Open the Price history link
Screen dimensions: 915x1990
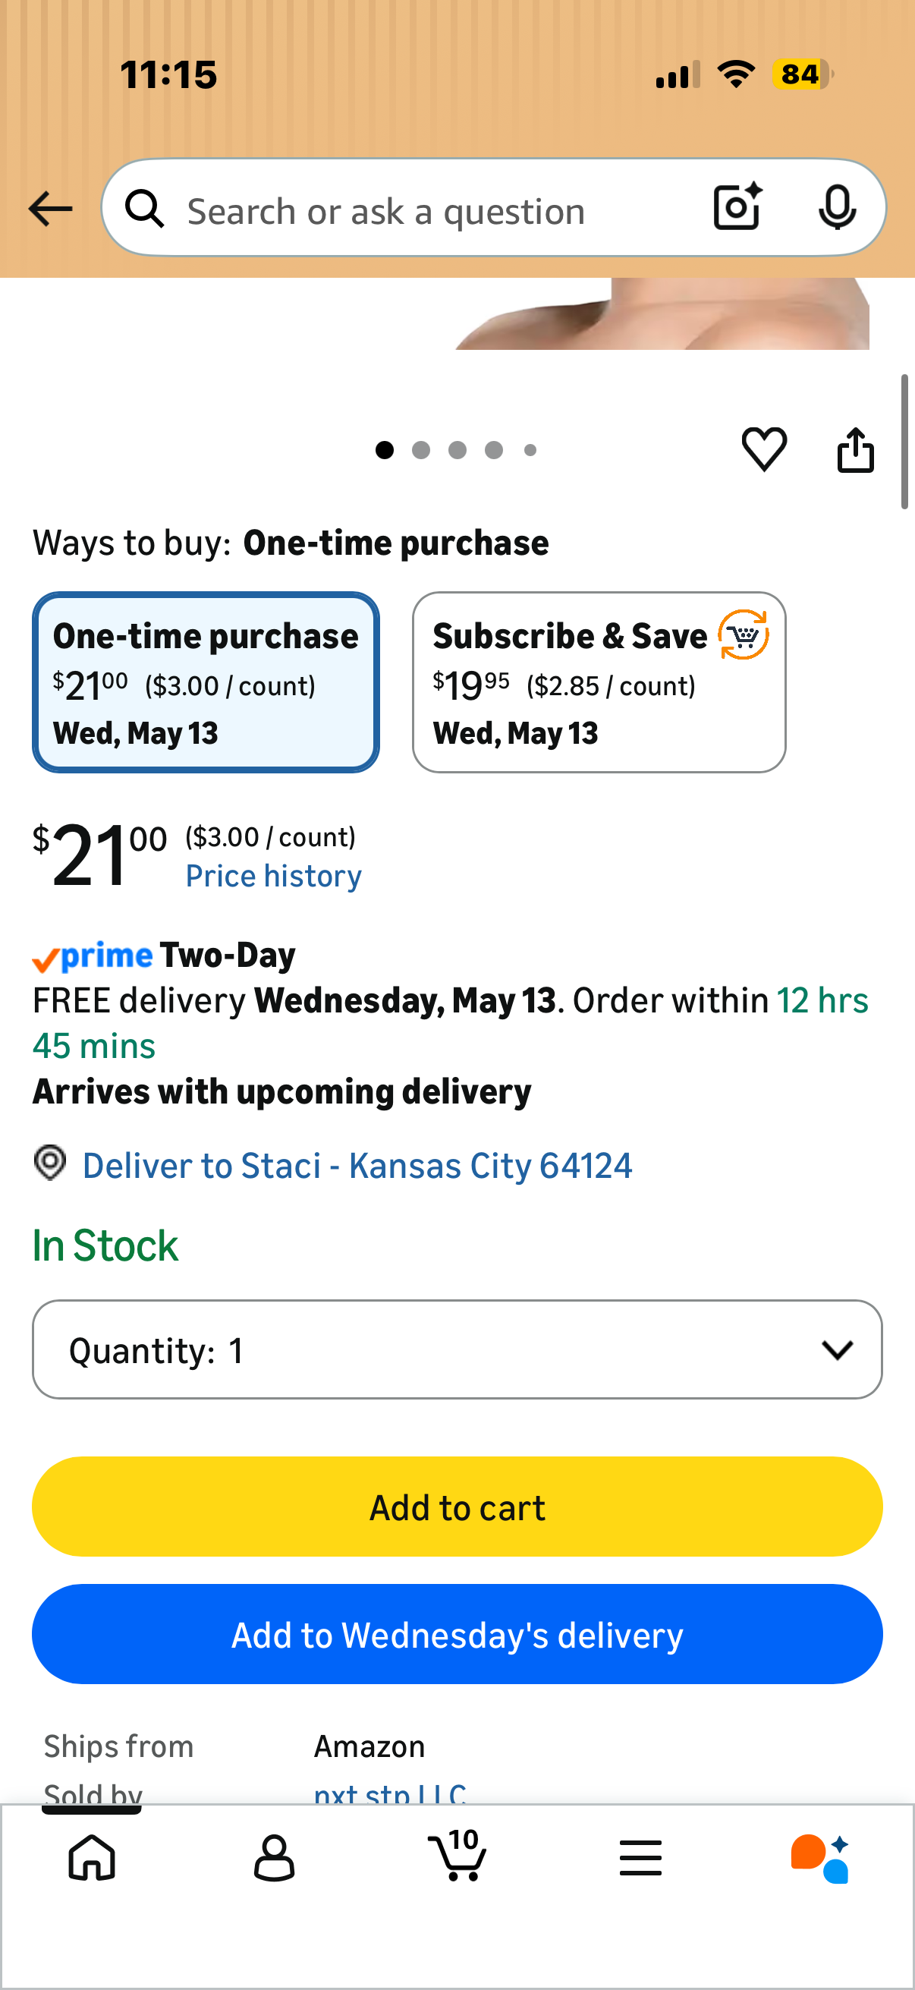point(273,876)
